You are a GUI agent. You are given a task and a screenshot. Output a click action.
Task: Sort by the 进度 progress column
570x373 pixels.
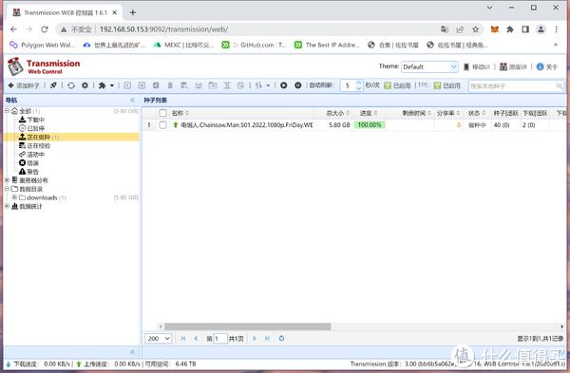pos(369,113)
